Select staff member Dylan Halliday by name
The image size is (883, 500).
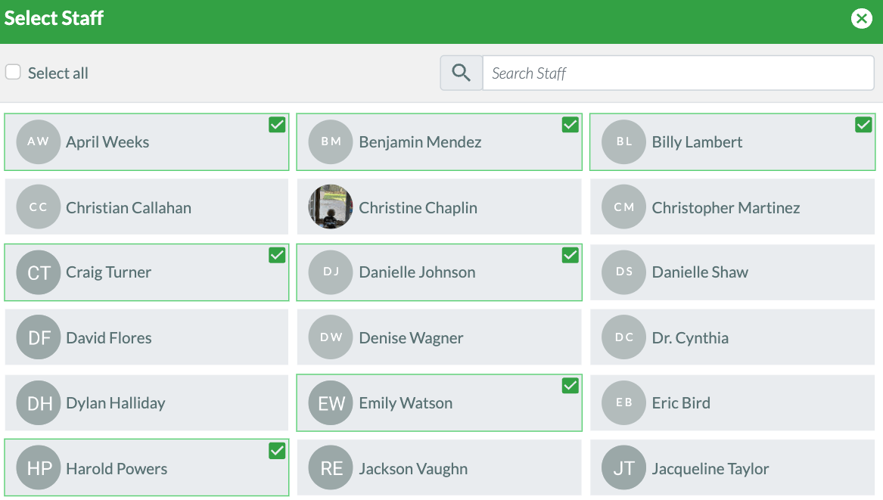tap(116, 403)
